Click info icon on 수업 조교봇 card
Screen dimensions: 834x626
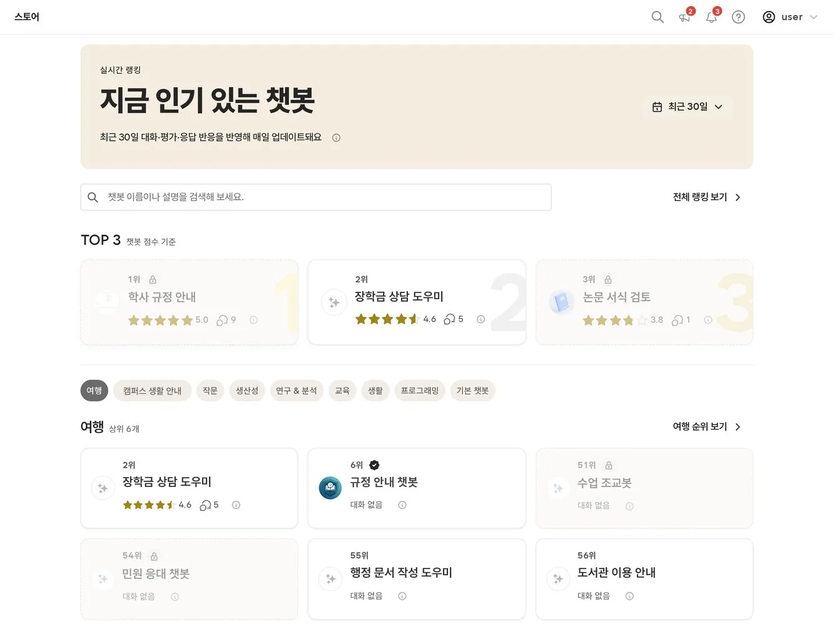(629, 506)
